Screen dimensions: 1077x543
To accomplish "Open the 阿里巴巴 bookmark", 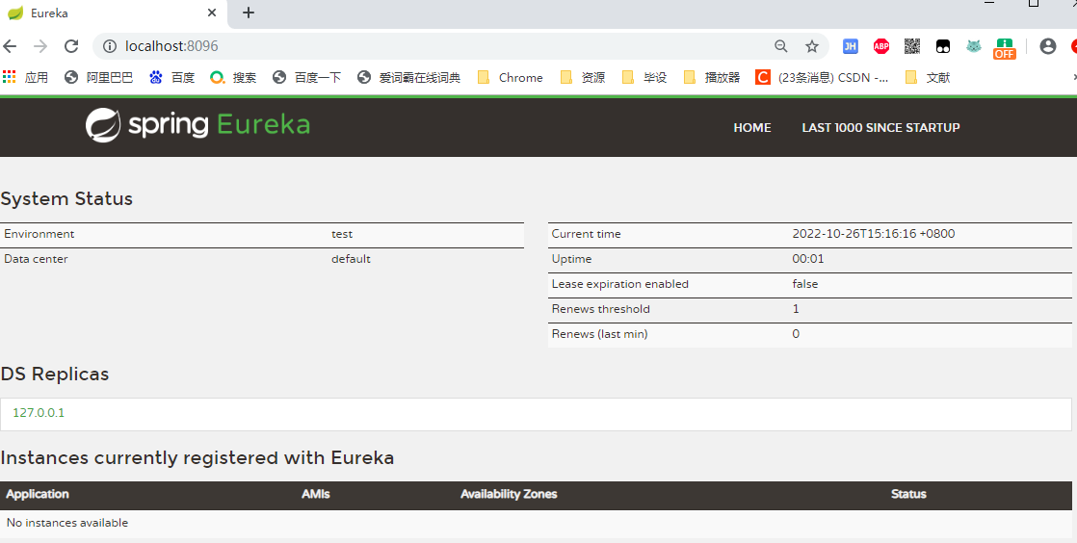I will point(99,78).
